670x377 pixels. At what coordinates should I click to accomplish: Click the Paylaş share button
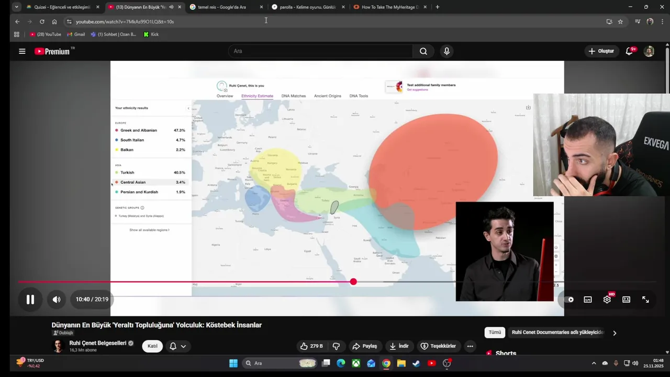tap(365, 346)
